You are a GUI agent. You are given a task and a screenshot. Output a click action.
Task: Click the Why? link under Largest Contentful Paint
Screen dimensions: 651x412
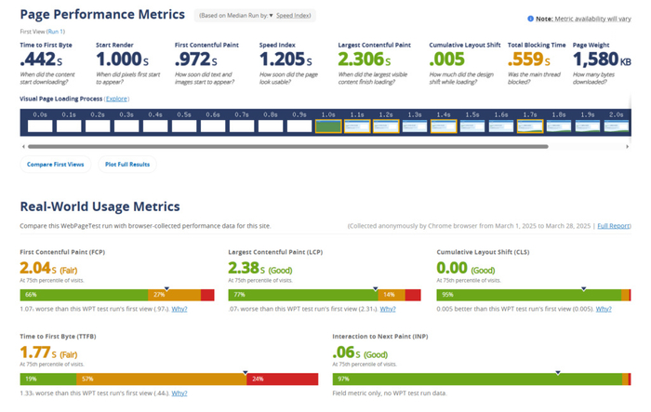click(x=388, y=309)
